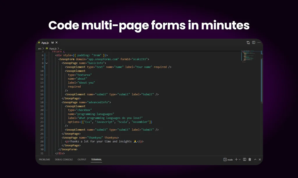
Task: Collapse the fold arrow on line 8
Action: (47, 63)
